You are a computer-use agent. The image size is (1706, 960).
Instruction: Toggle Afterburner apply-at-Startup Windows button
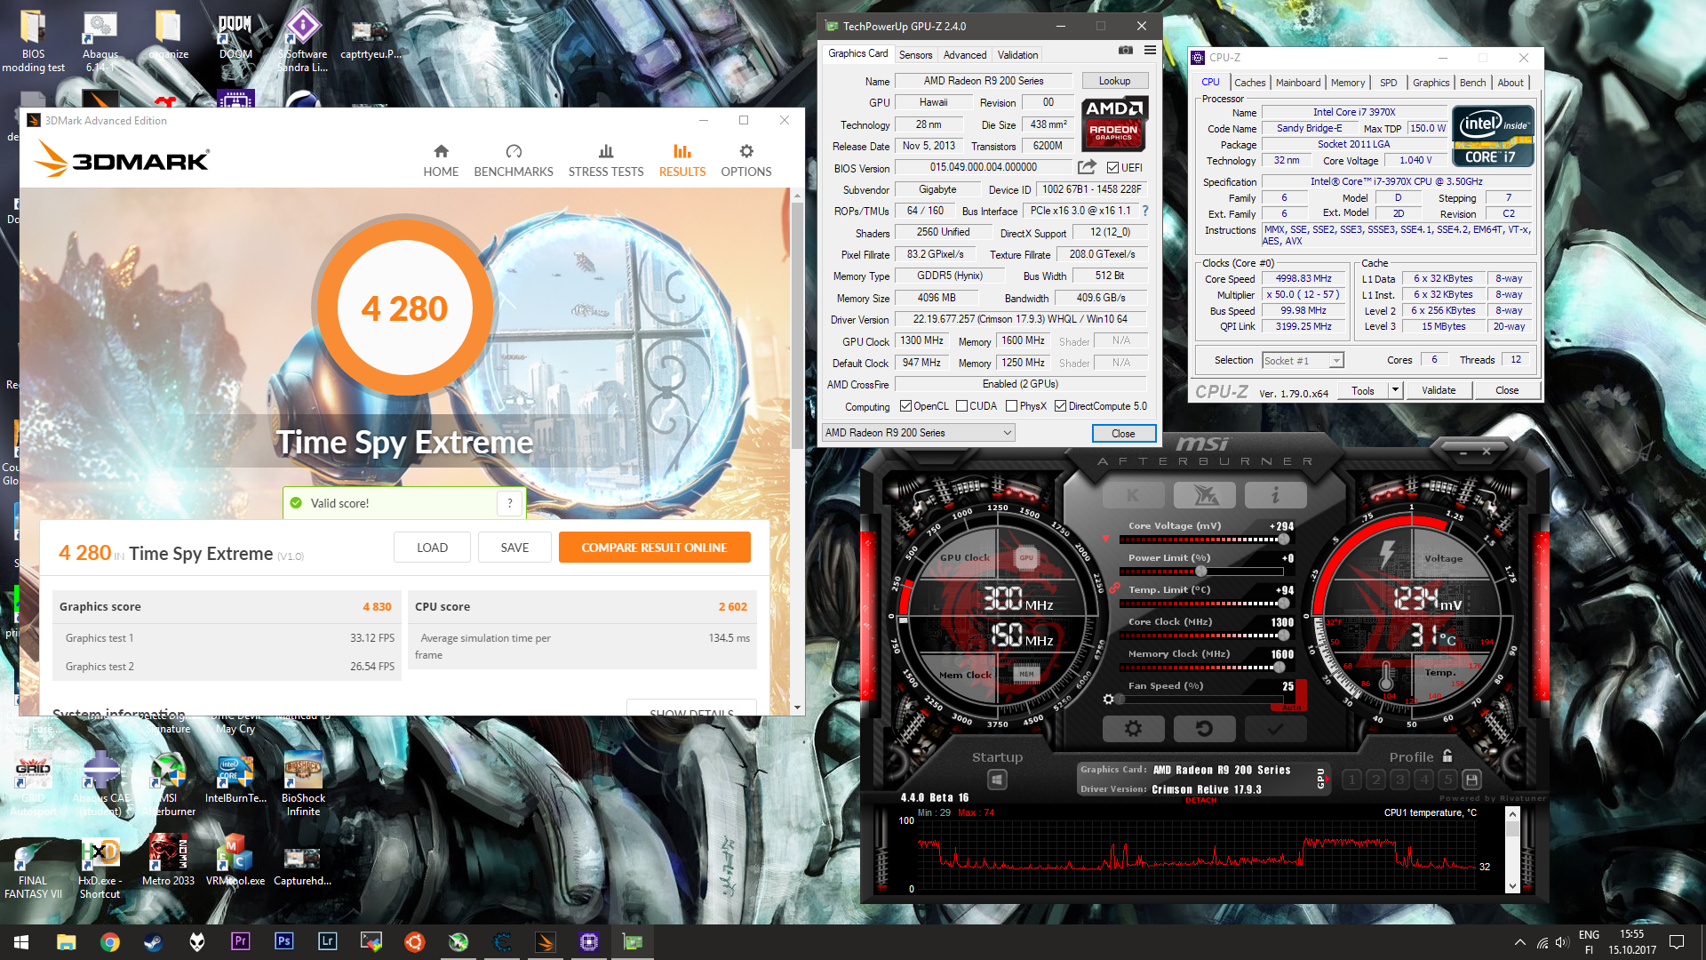[997, 780]
